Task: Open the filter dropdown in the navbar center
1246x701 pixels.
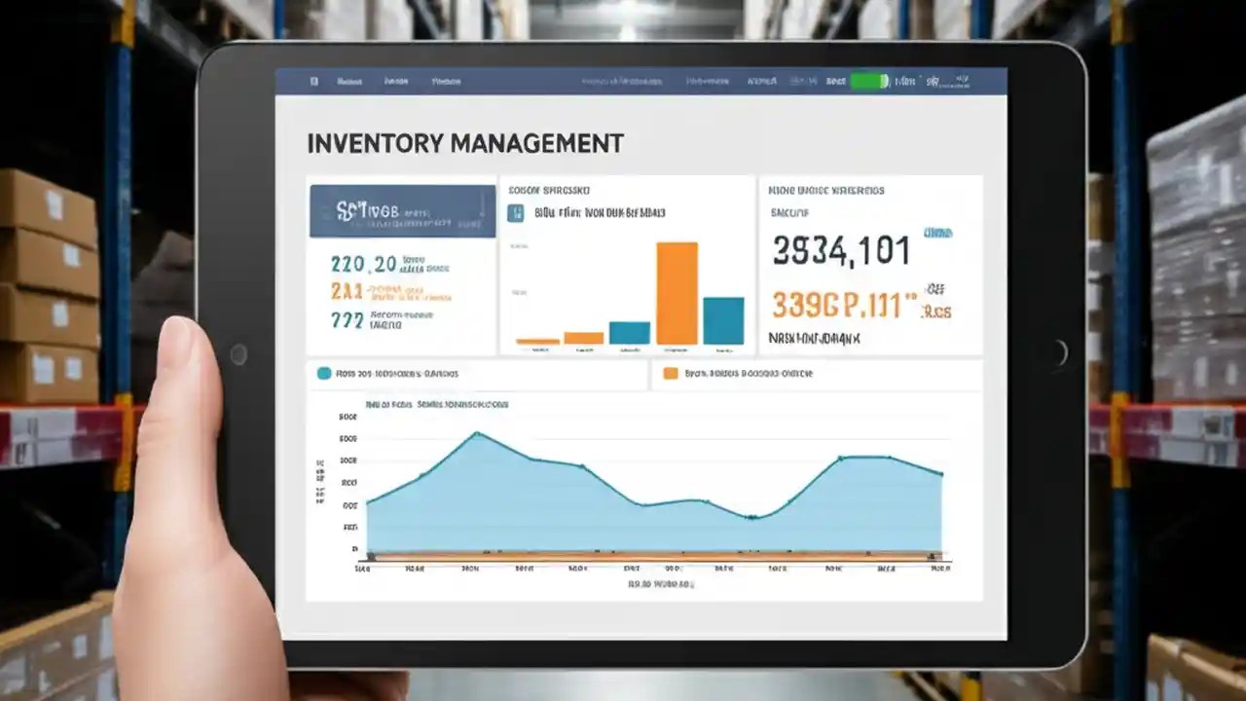Action: click(623, 81)
